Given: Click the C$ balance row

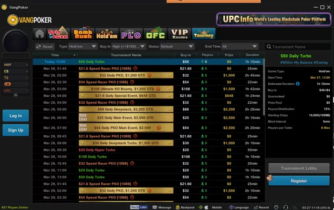Looking at the screenshot, I should (x=16, y=71).
